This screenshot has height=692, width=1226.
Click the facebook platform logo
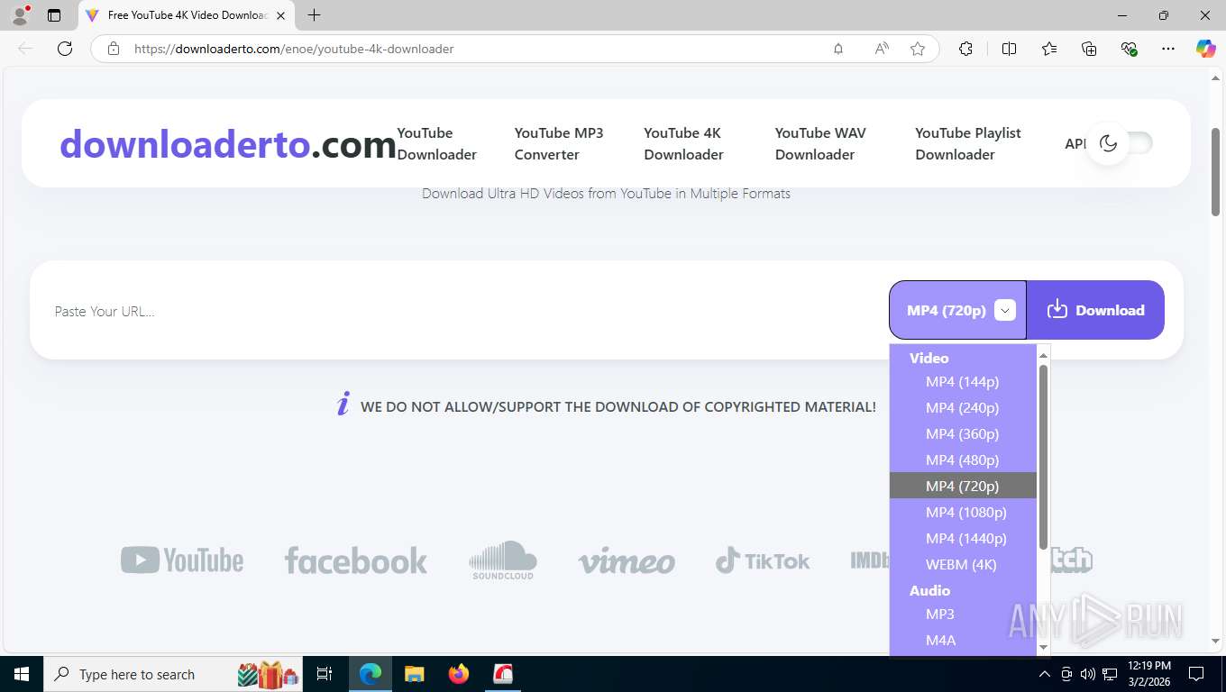355,560
